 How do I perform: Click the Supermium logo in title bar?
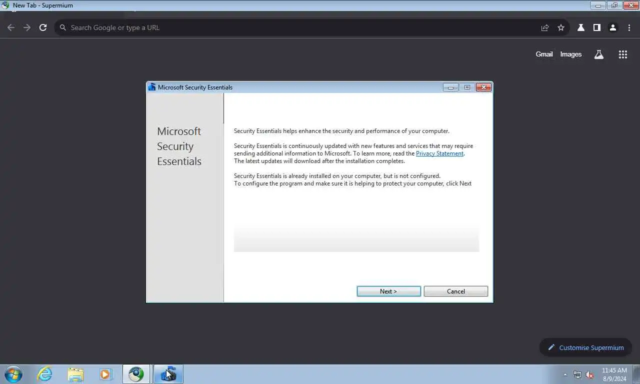point(5,5)
